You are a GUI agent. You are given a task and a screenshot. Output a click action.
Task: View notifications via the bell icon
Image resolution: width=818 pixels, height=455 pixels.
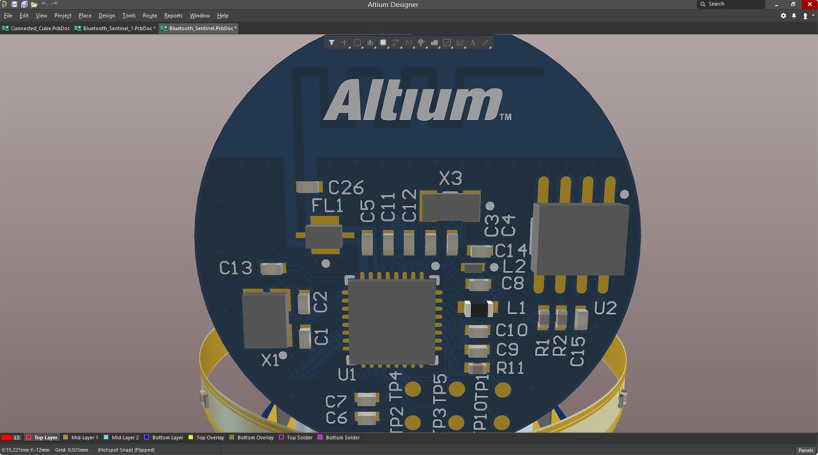[x=794, y=16]
